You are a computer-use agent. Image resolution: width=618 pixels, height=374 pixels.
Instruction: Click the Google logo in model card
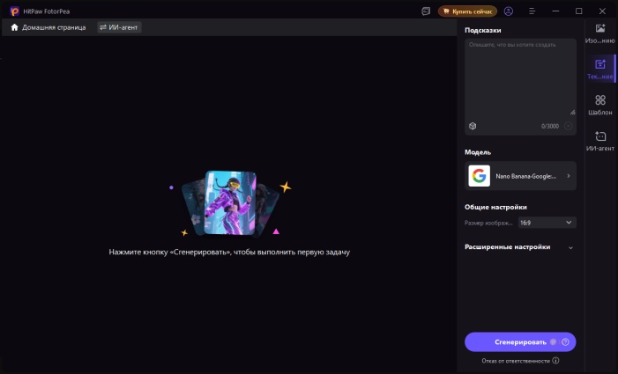(x=479, y=176)
